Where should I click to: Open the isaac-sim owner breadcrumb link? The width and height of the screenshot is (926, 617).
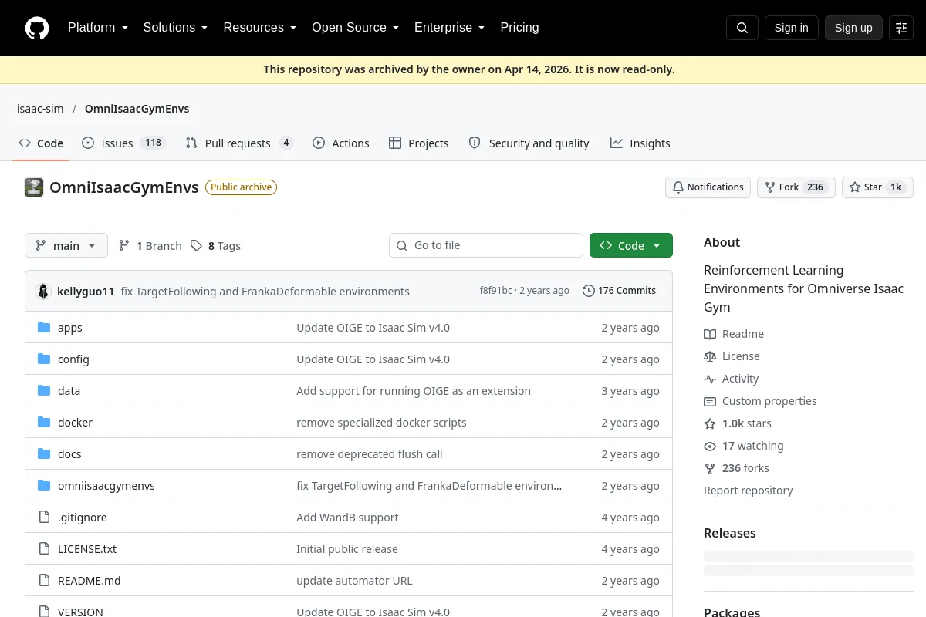coord(40,109)
